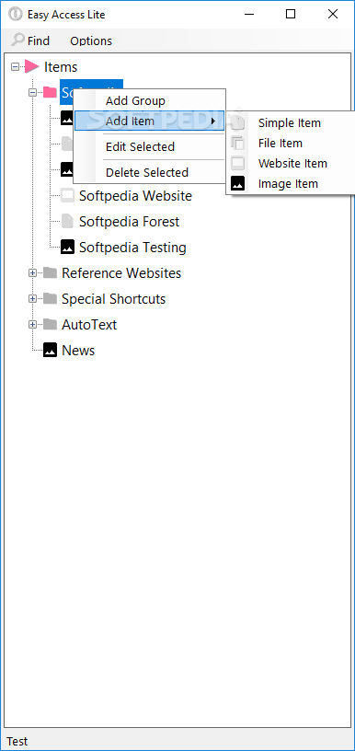Select the News tree item
The width and height of the screenshot is (355, 751).
click(78, 350)
